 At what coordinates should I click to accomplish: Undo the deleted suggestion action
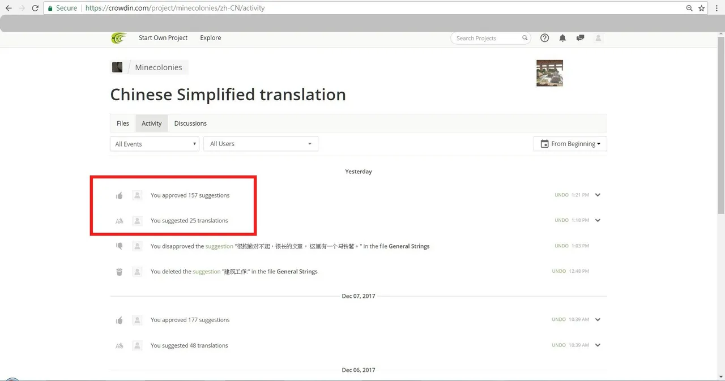559,272
